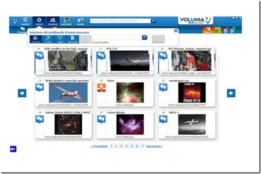Go to results page 5
The width and height of the screenshot is (261, 174).
(132, 146)
